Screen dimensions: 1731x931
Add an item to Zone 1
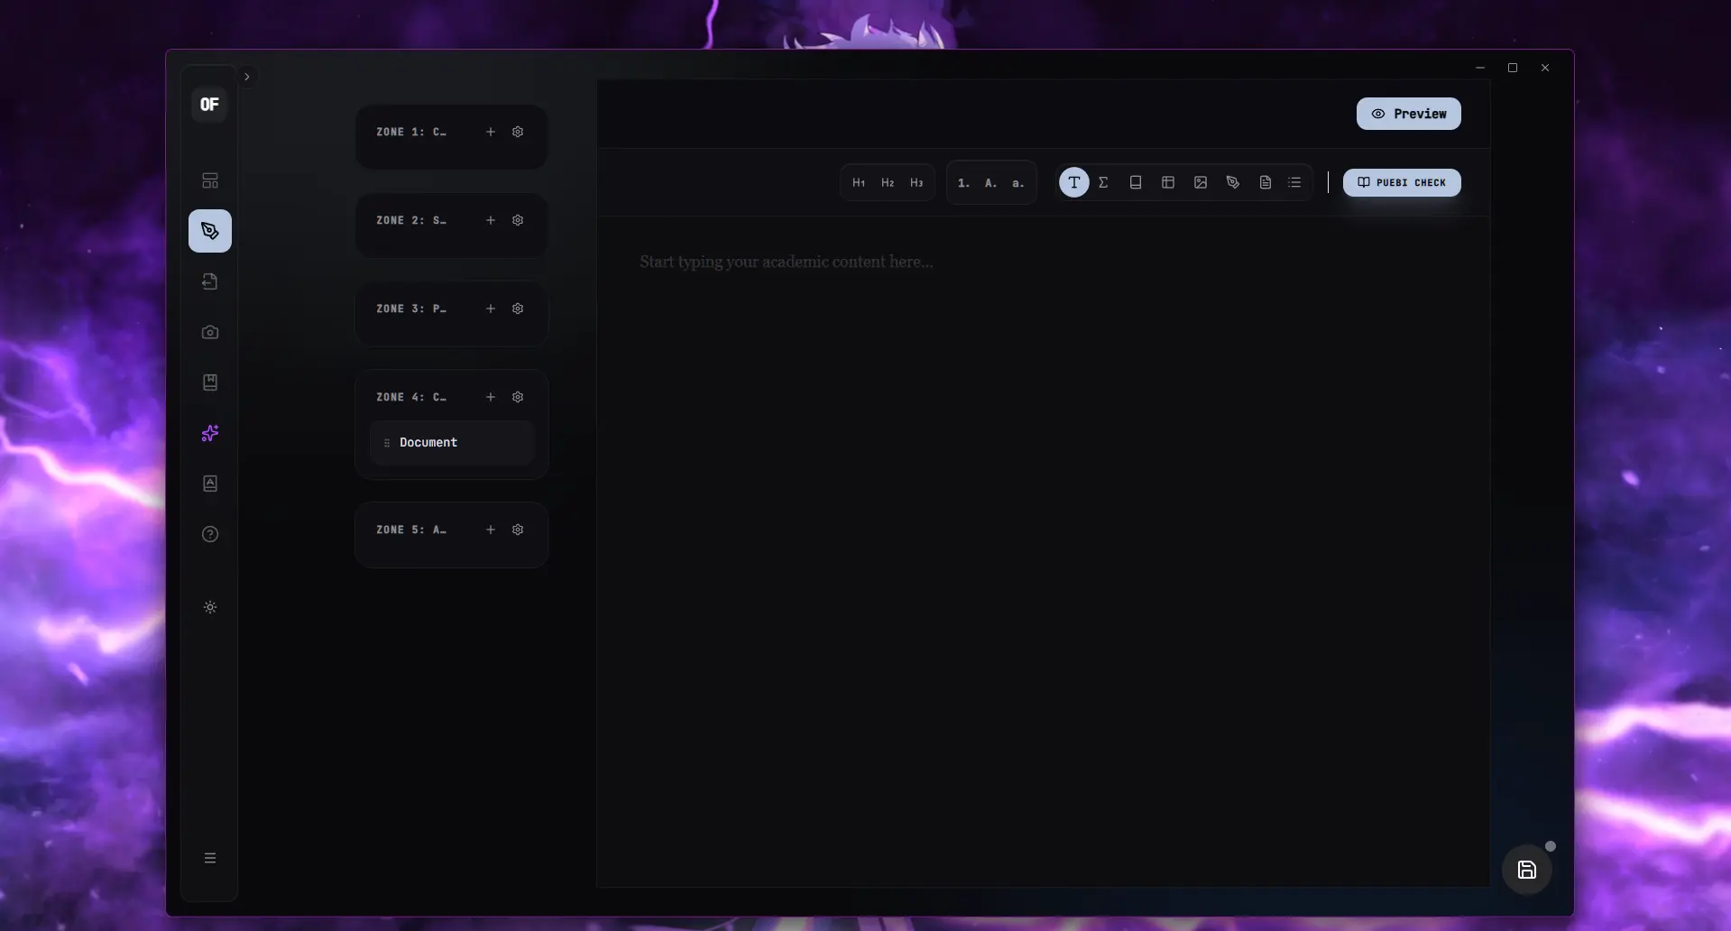click(491, 132)
